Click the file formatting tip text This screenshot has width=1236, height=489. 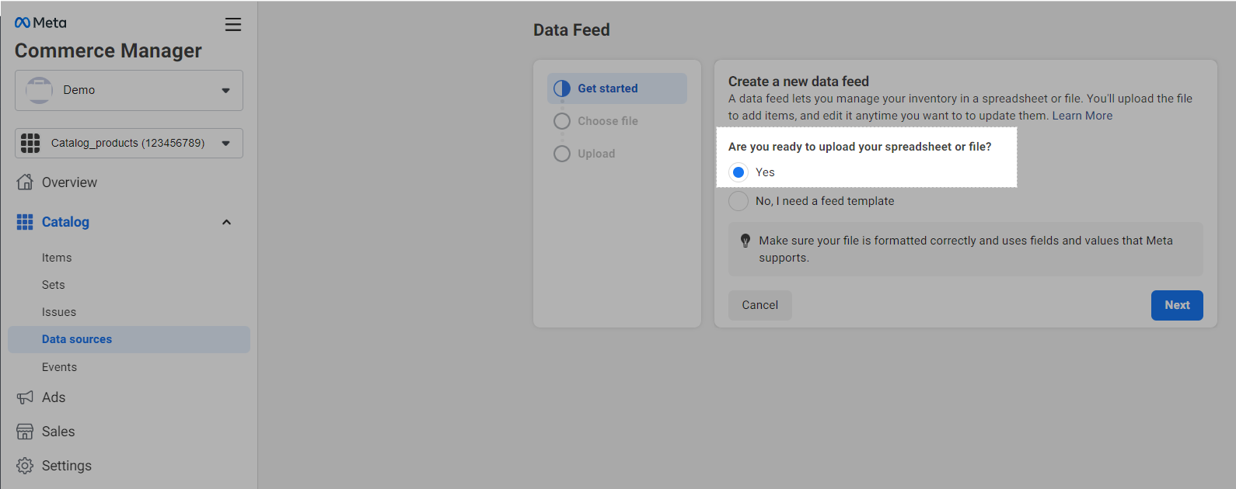click(x=965, y=249)
